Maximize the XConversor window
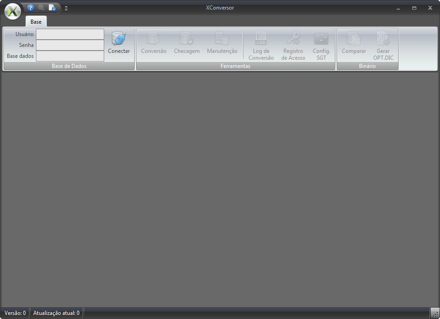The width and height of the screenshot is (440, 319). pos(414,8)
